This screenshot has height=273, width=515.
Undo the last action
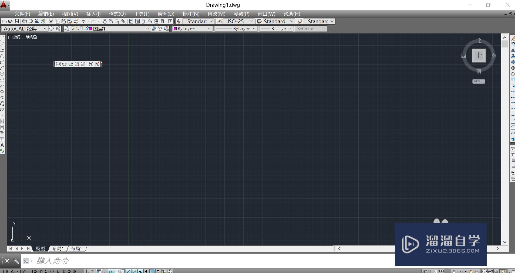pos(84,21)
